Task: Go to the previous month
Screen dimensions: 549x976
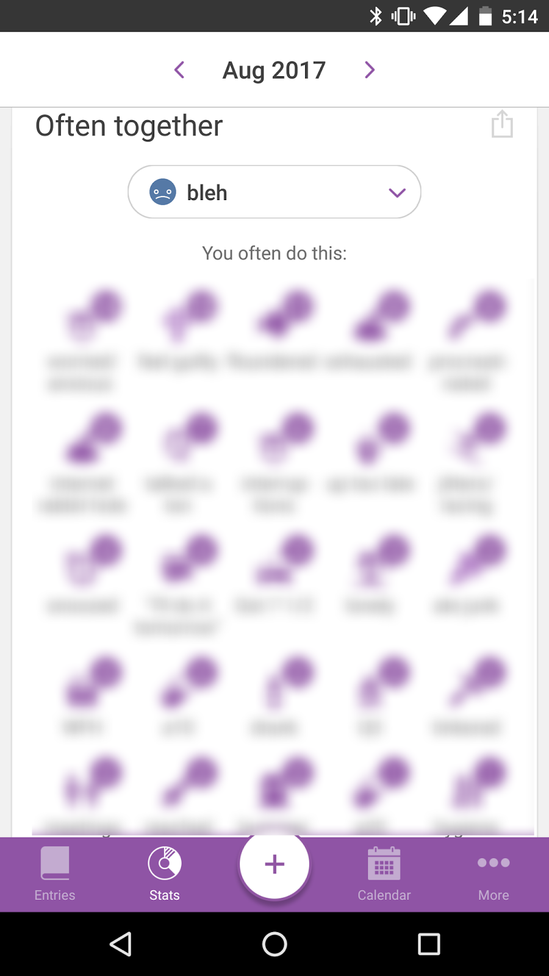Action: [179, 70]
